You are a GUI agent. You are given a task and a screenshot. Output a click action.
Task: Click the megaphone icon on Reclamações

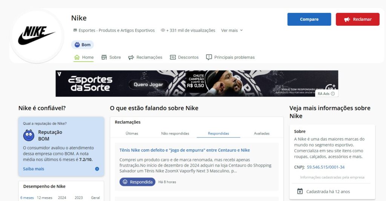point(131,57)
